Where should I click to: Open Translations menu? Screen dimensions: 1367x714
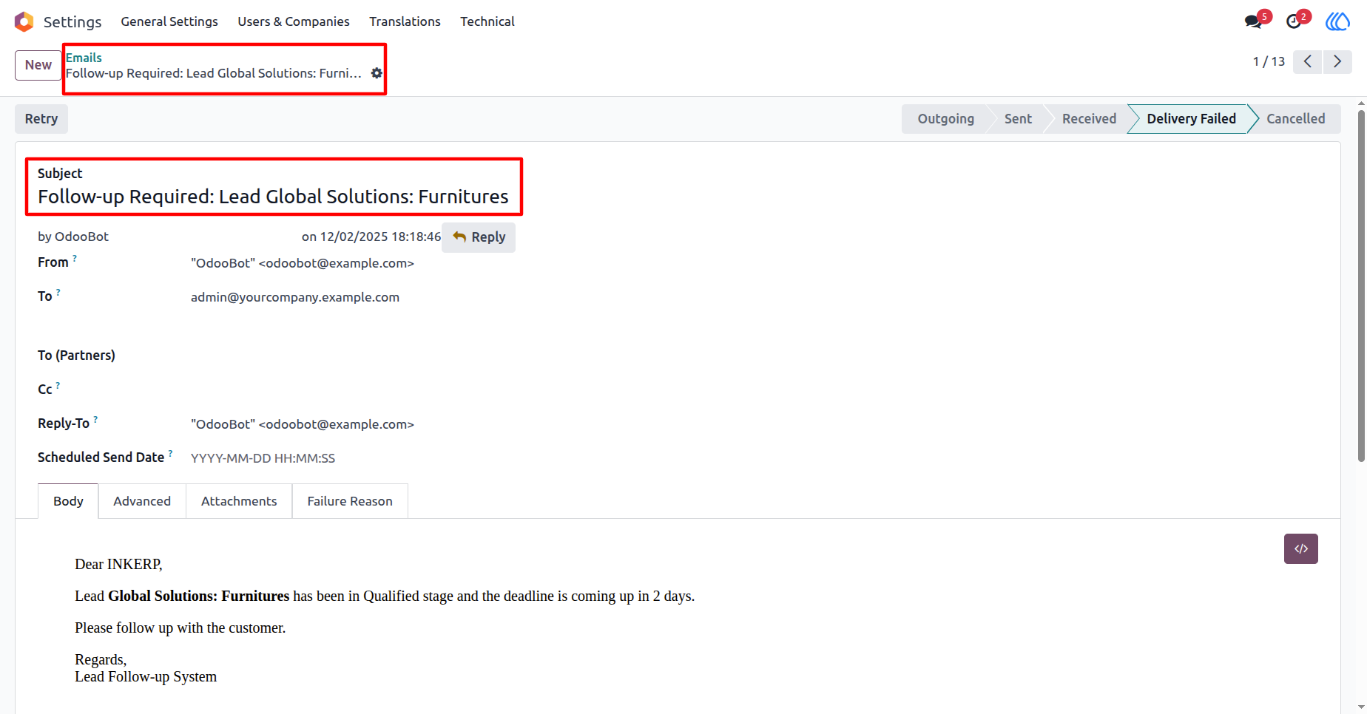[405, 21]
